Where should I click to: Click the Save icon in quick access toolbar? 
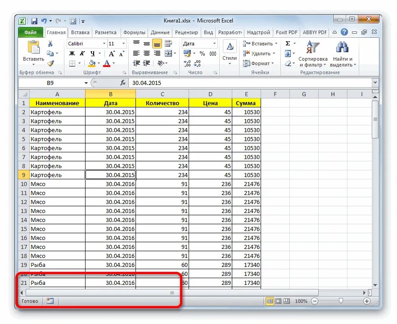[34, 21]
